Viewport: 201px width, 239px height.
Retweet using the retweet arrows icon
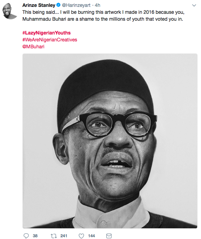tap(54, 236)
